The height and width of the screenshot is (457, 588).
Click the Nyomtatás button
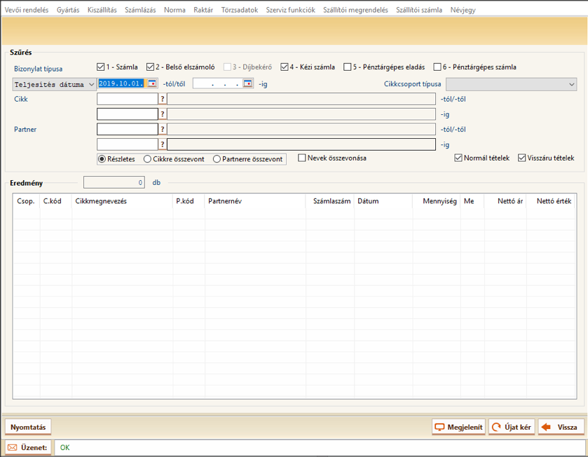[x=28, y=427]
